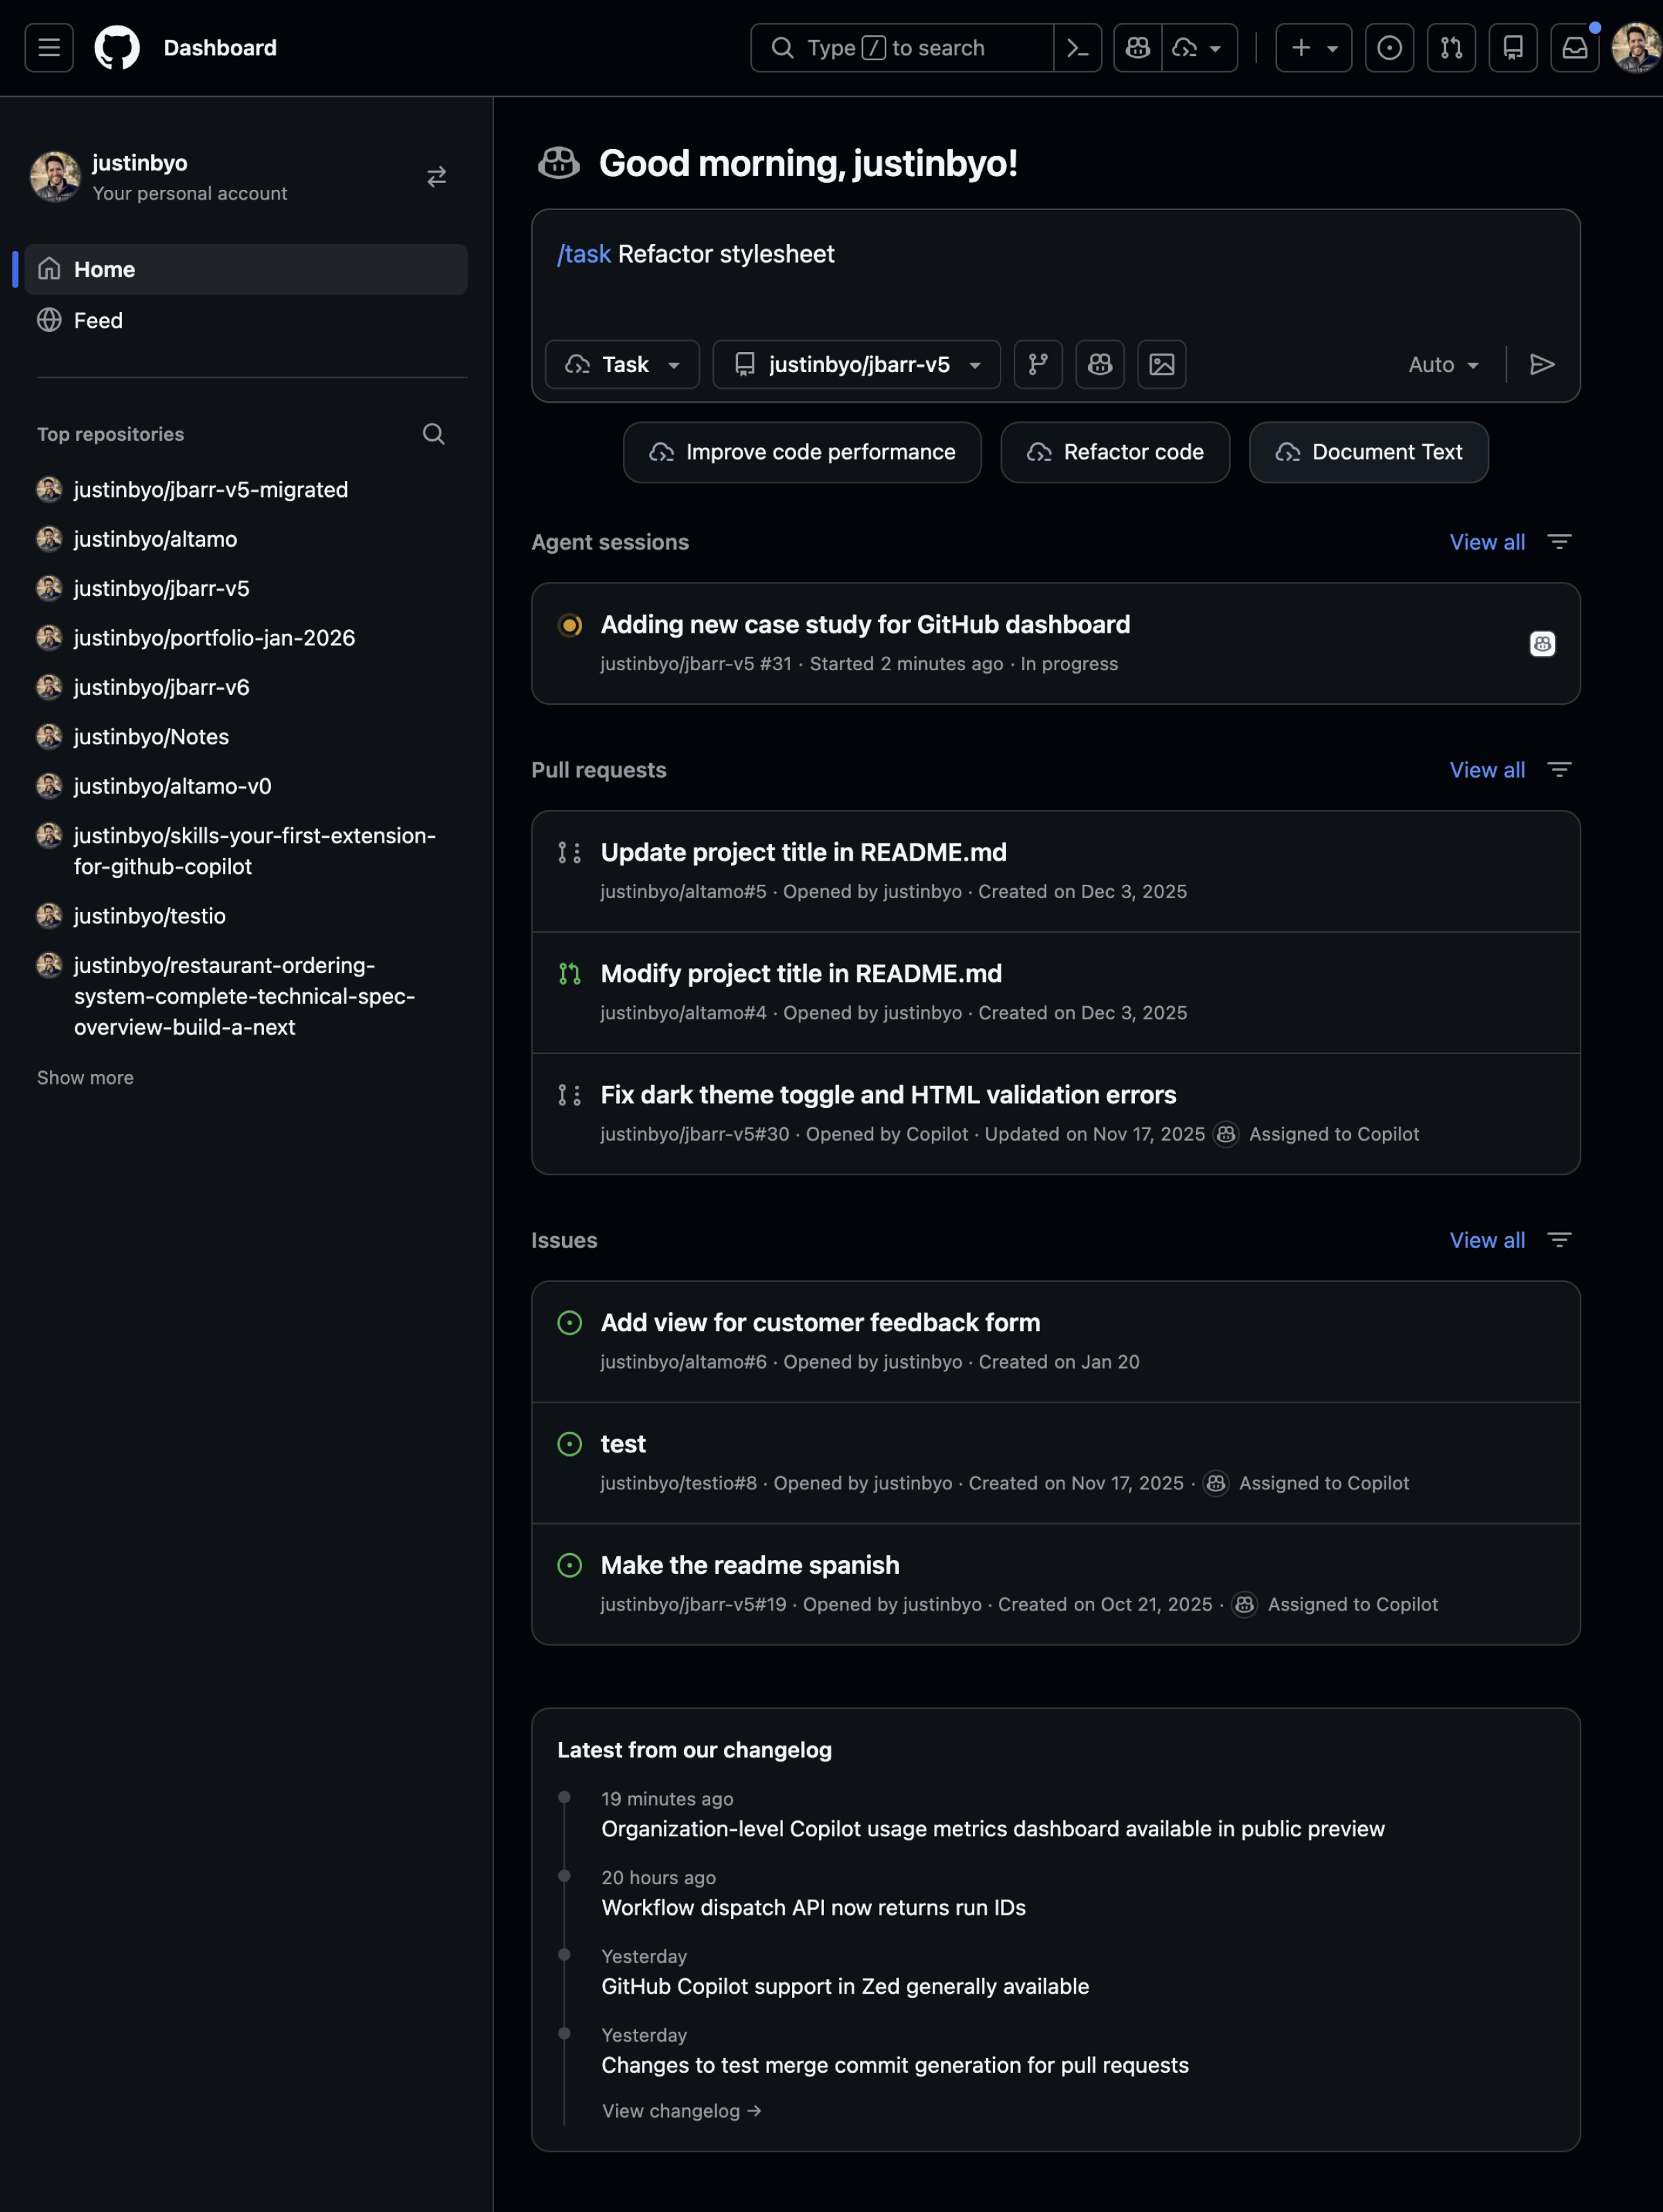
Task: Open your issues from the header
Action: click(x=1388, y=47)
